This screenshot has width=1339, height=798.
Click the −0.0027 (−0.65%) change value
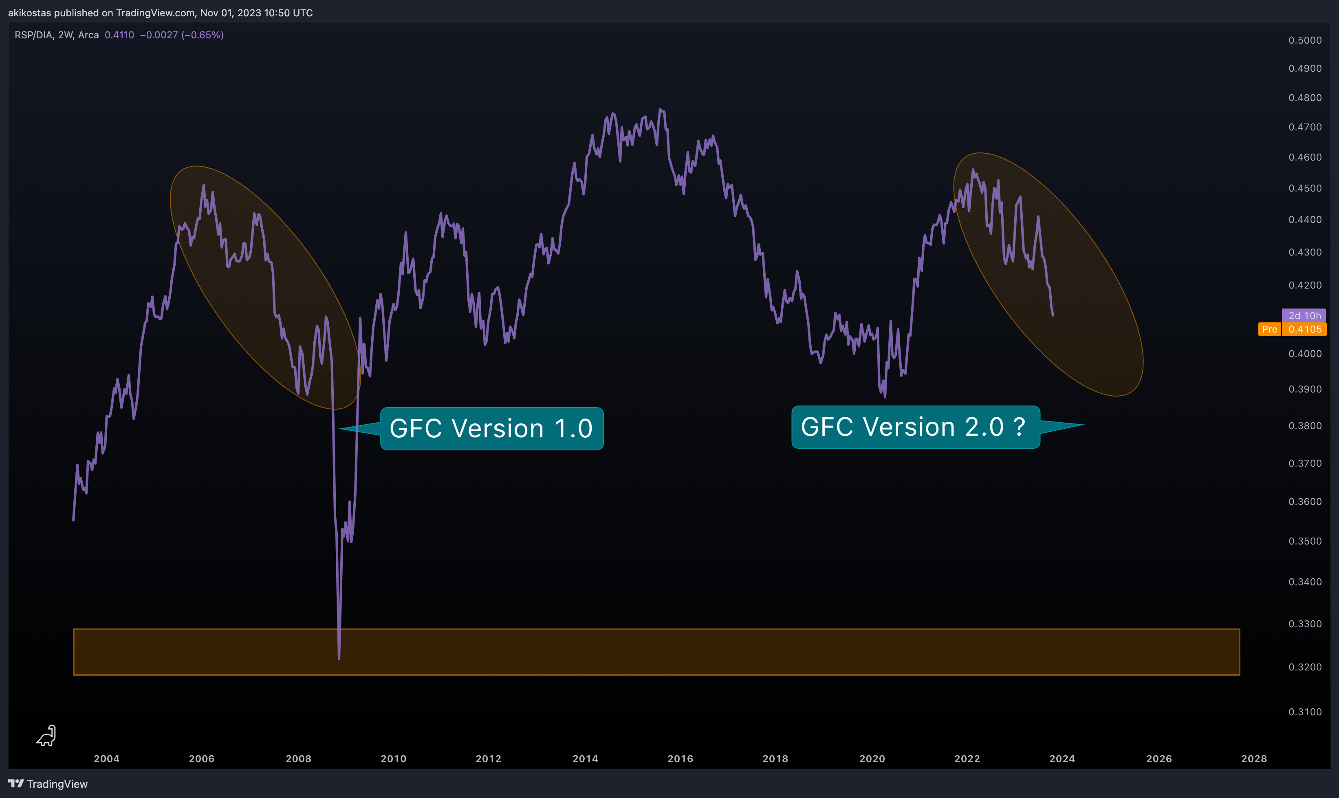point(182,35)
